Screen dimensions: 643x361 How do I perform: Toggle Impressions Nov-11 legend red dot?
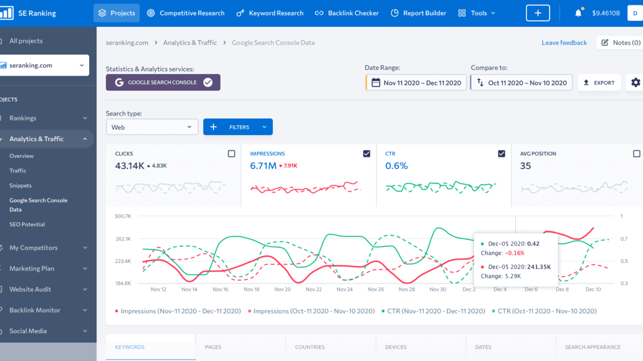pyautogui.click(x=117, y=311)
